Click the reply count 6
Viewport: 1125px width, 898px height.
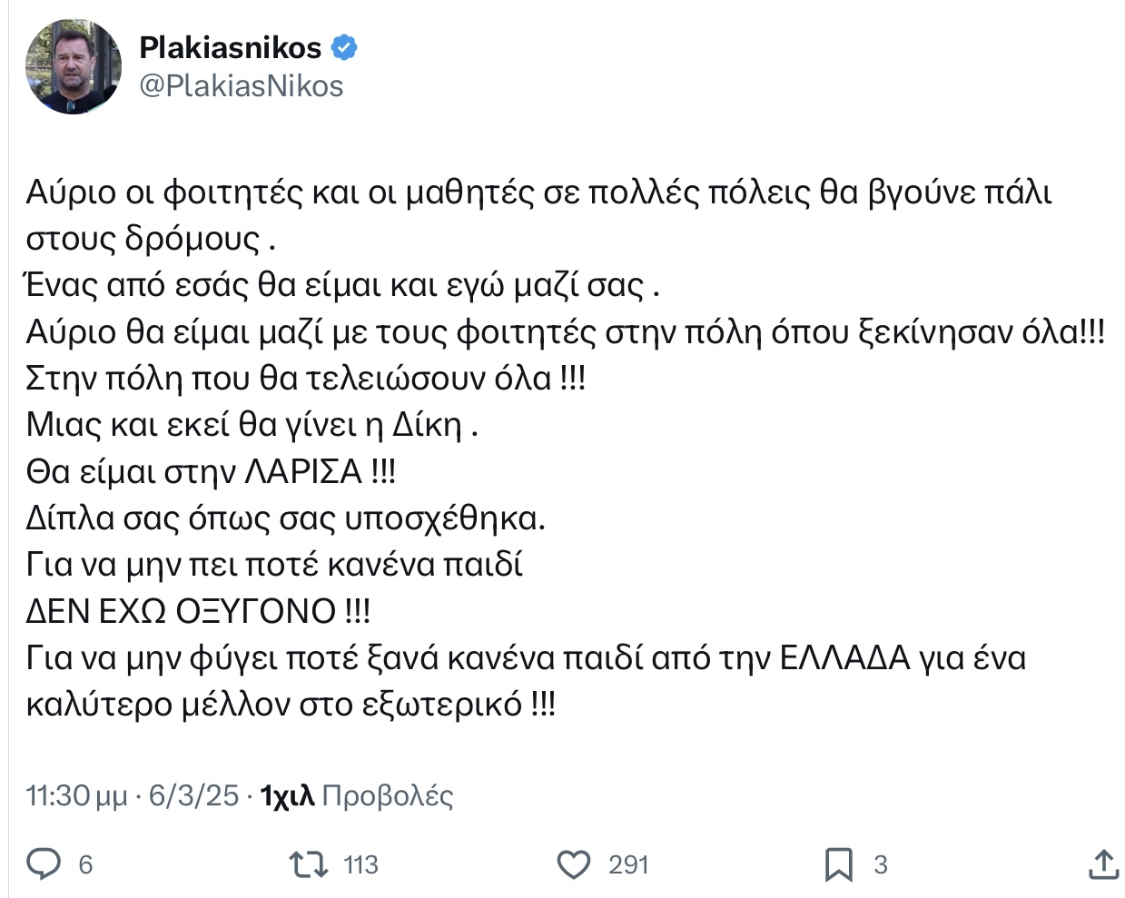tap(85, 864)
